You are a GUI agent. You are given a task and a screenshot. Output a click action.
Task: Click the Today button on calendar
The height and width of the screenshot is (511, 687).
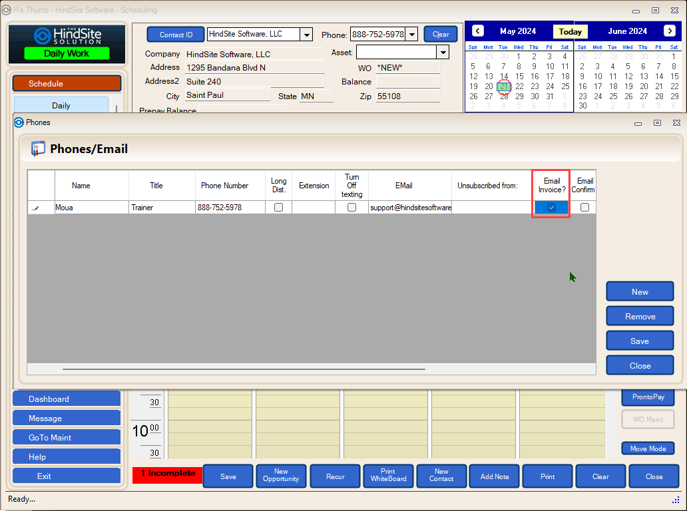[570, 32]
